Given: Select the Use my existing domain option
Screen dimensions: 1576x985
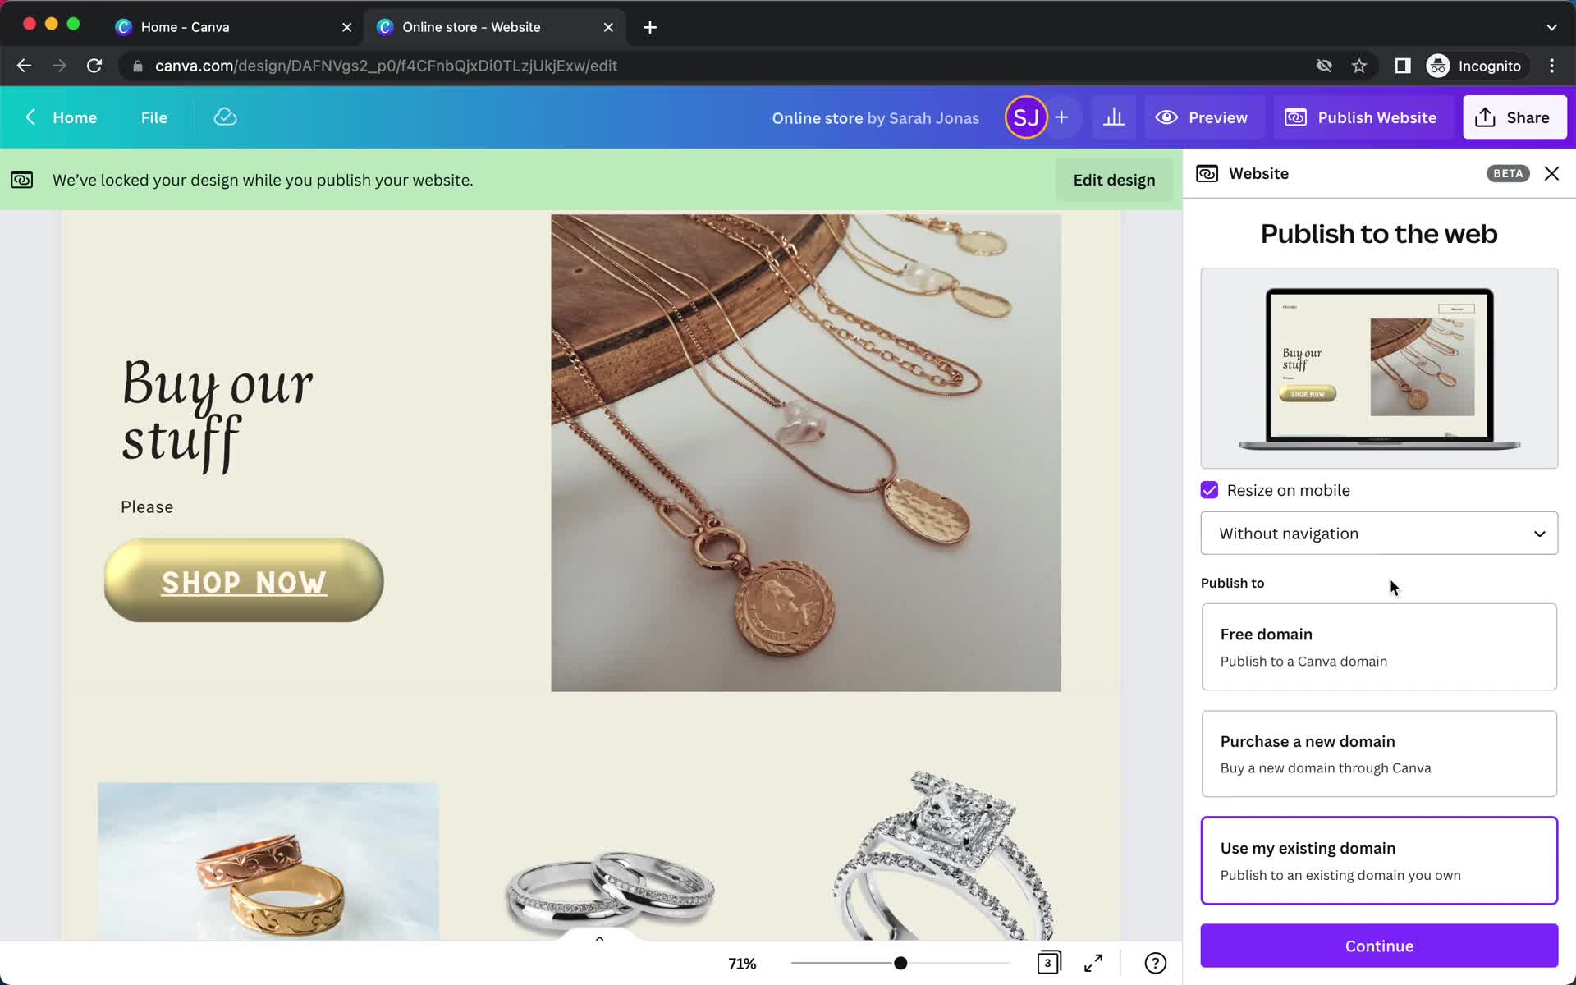Looking at the screenshot, I should coord(1378,859).
